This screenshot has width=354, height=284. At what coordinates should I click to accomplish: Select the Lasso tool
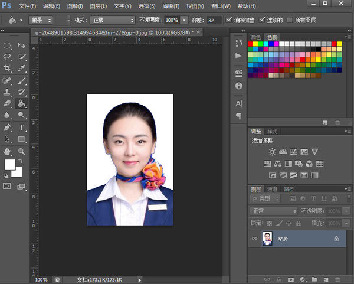(x=8, y=57)
